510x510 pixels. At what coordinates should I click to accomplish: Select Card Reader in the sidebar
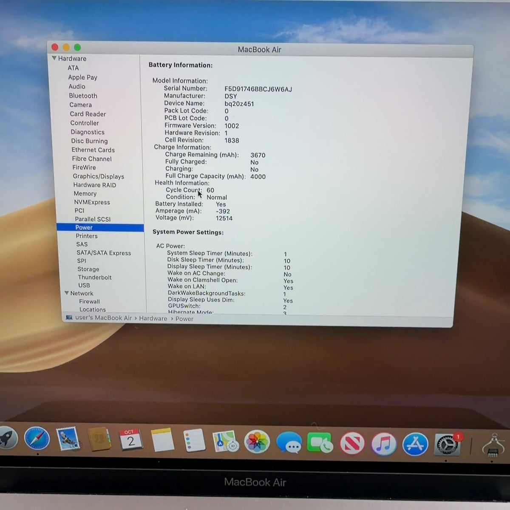coord(88,114)
